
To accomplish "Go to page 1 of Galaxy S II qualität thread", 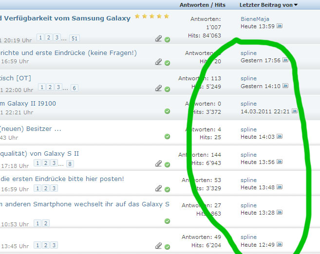I will point(38,163).
